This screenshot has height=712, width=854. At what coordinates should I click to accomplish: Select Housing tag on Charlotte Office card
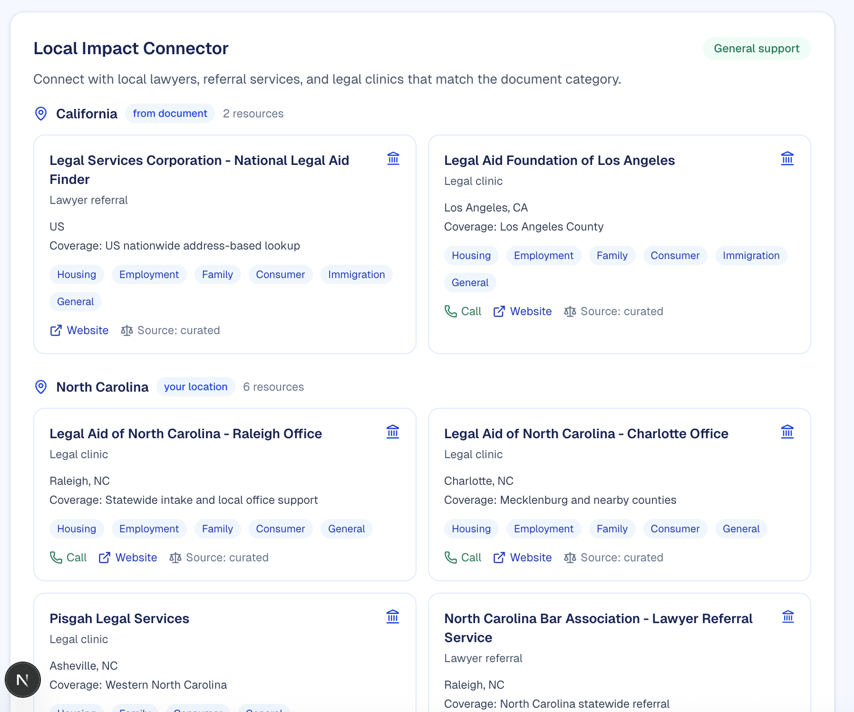pos(471,529)
